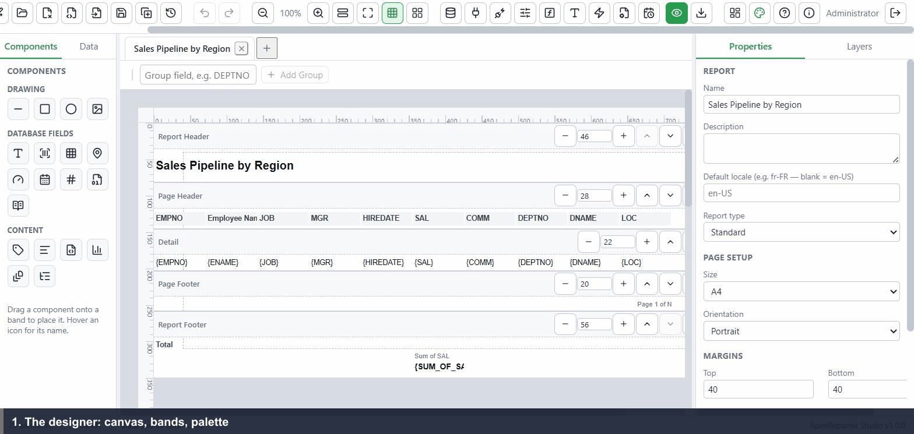Viewport: 914px width, 434px height.
Task: Open the database cylinder icon
Action: click(x=451, y=13)
